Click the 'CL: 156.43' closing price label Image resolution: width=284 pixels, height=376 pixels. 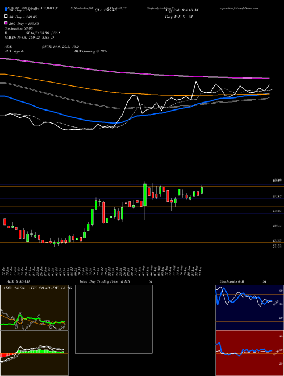pos(106,10)
